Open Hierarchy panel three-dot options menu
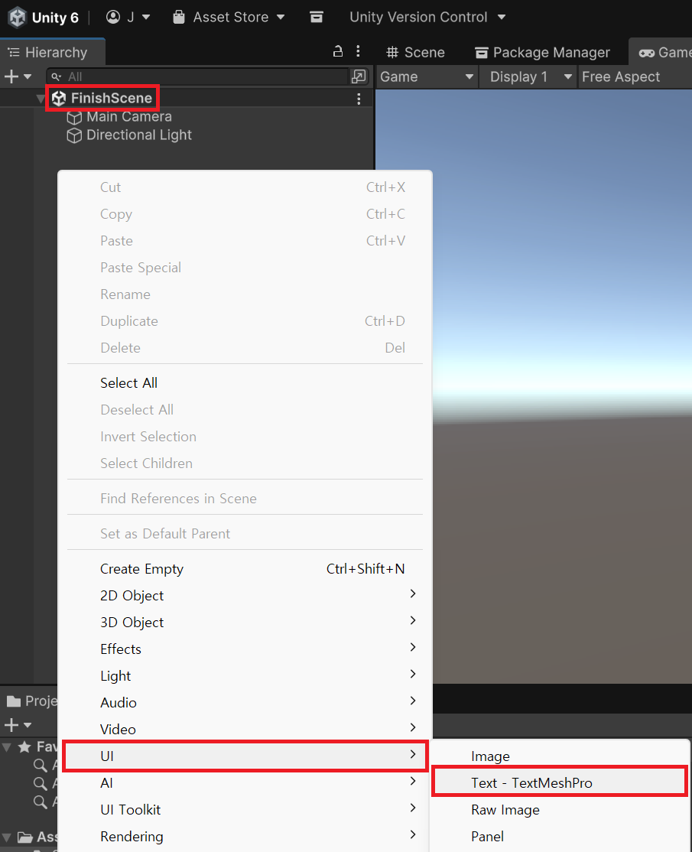Viewport: 692px width, 852px height. pyautogui.click(x=358, y=51)
